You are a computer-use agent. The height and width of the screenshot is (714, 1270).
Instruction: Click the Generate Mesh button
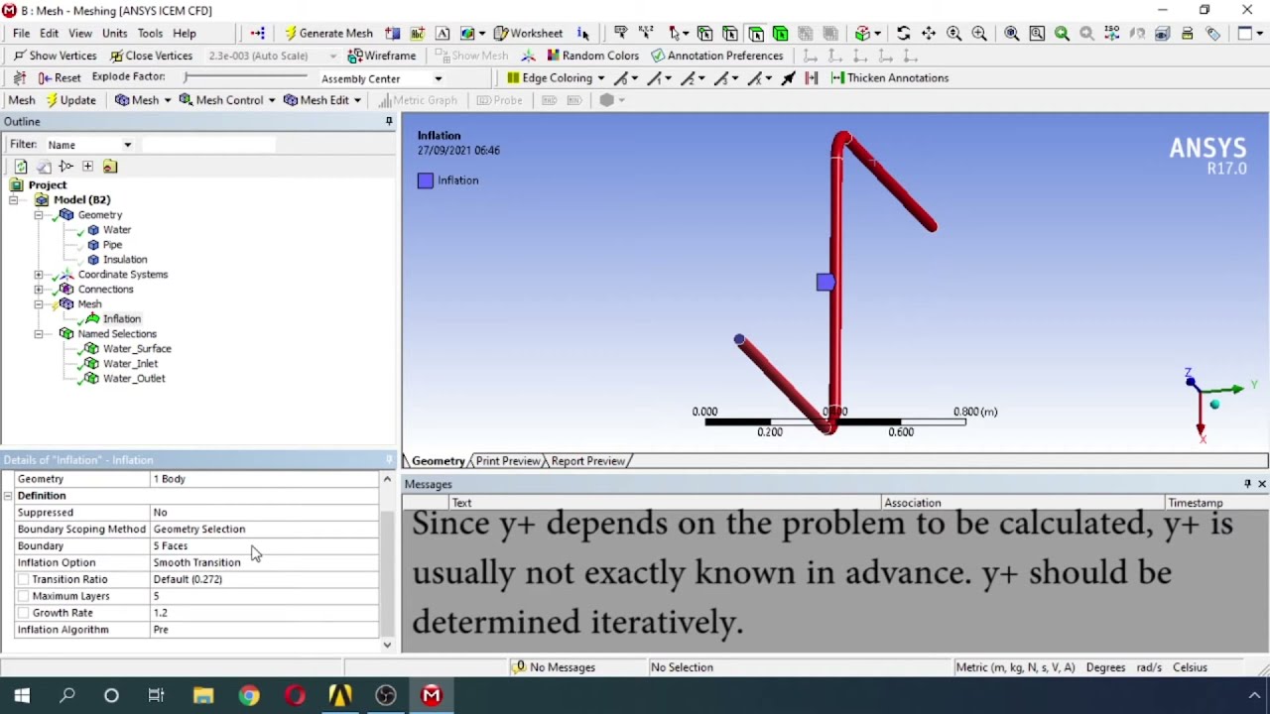click(328, 33)
